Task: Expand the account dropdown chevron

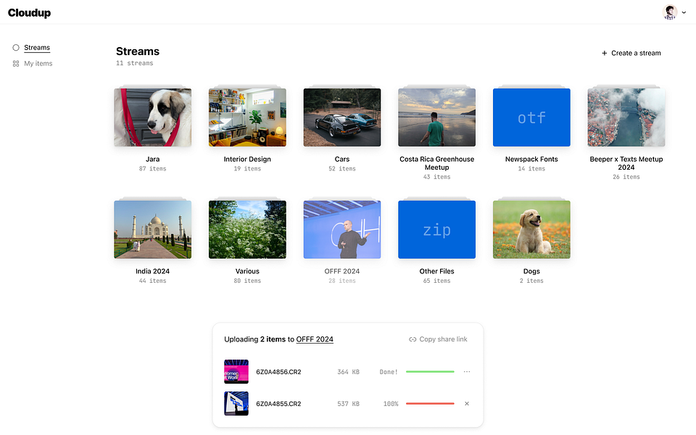Action: (x=684, y=12)
